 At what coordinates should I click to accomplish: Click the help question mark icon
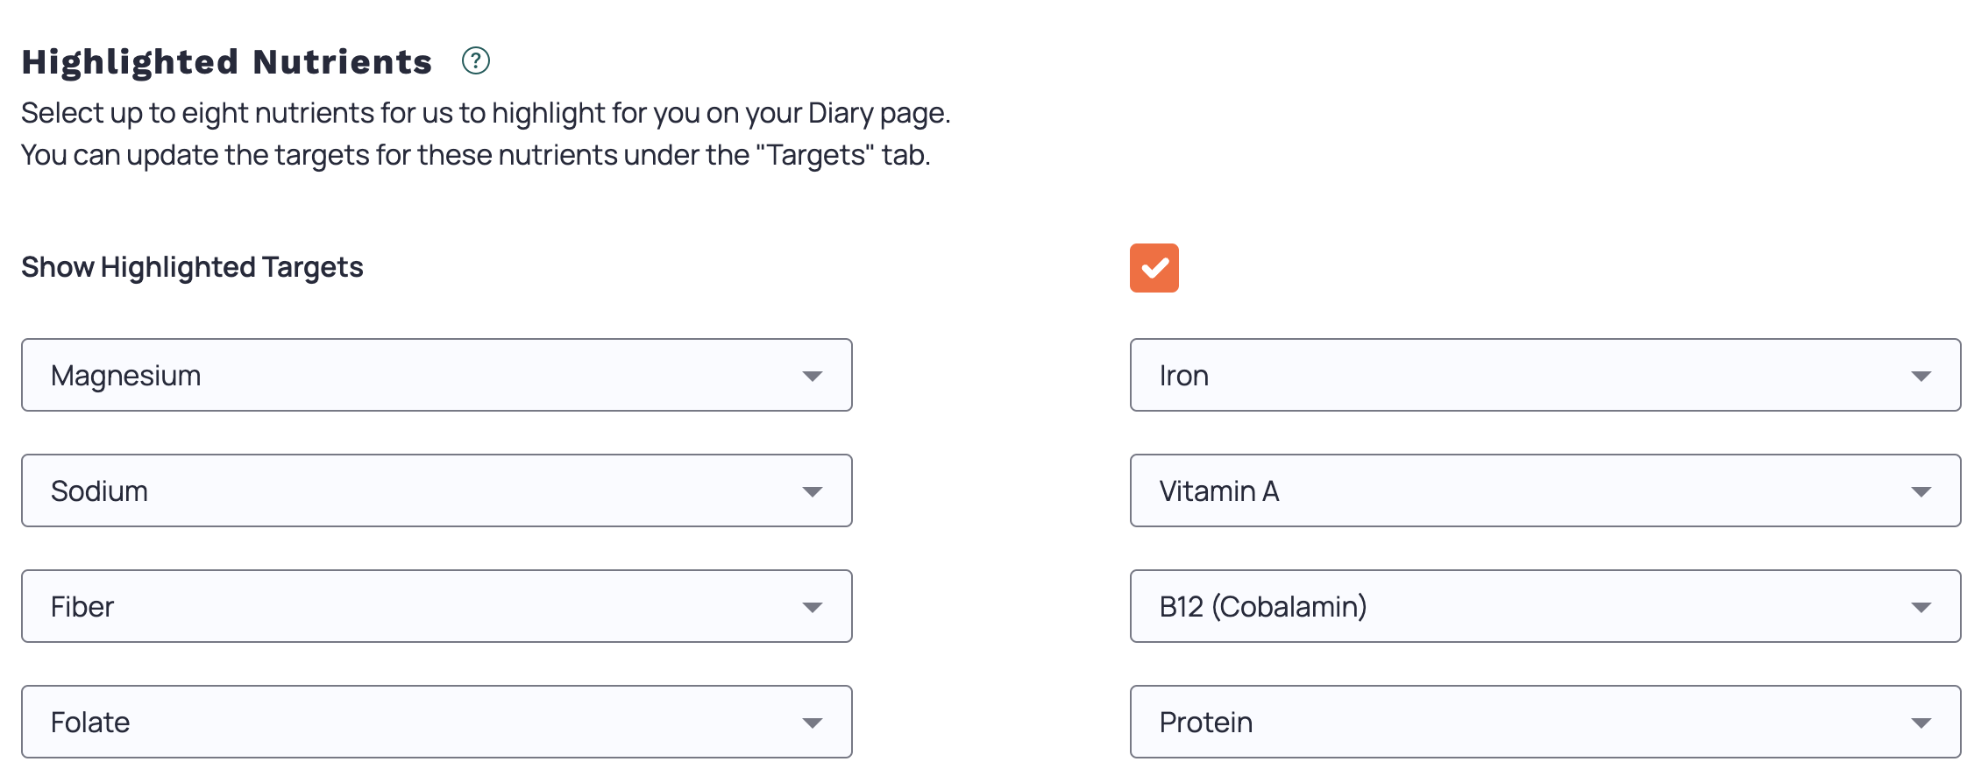click(x=475, y=61)
